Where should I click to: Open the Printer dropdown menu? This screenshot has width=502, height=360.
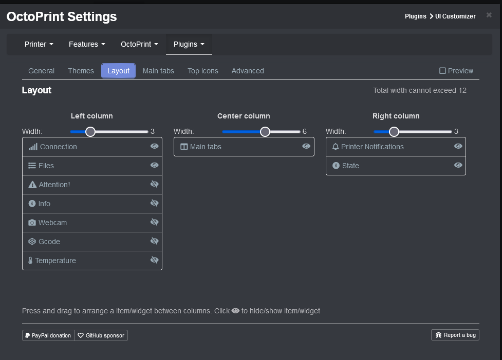(x=39, y=44)
